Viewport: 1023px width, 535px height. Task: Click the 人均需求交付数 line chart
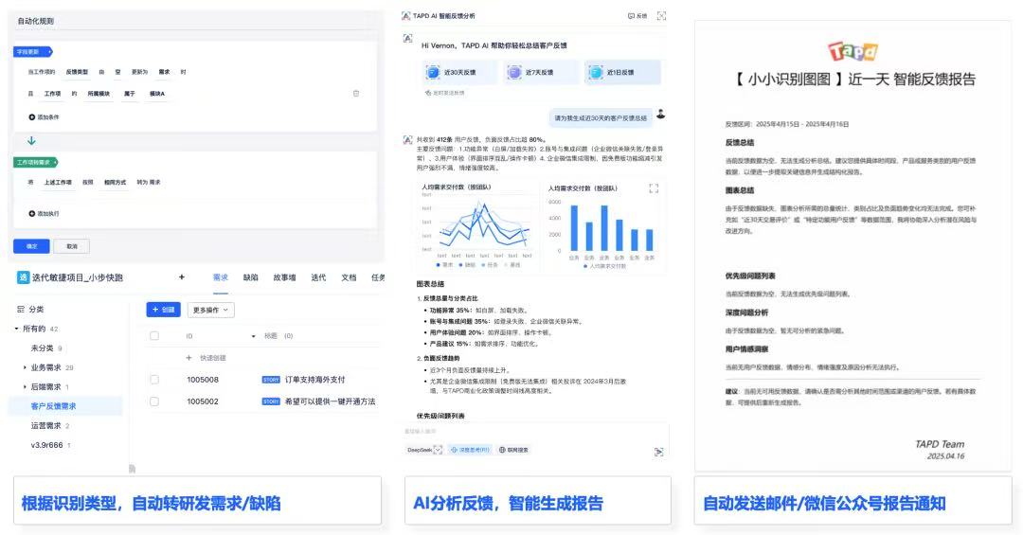[476, 228]
